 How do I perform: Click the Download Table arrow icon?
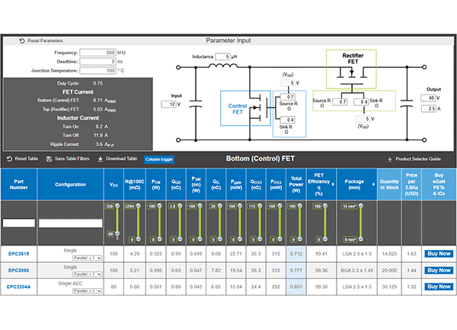101,159
